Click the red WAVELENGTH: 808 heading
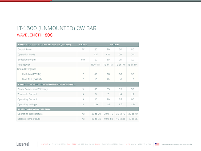The width and height of the screenshot is (201, 151). pos(35,35)
